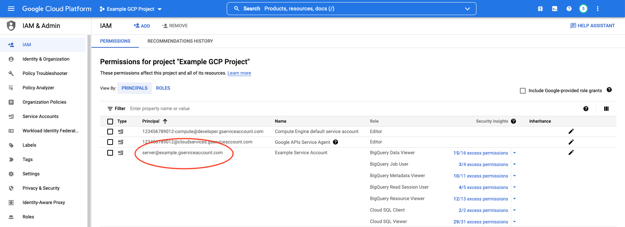Screen dimensions: 625x227
Task: Click the Search products and resources field
Action: click(x=352, y=9)
